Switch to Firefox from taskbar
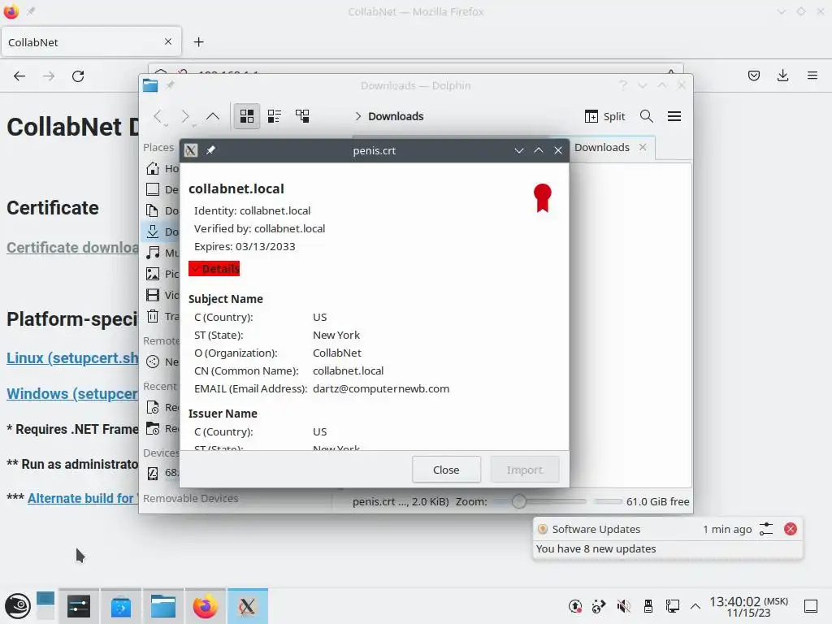 click(206, 606)
